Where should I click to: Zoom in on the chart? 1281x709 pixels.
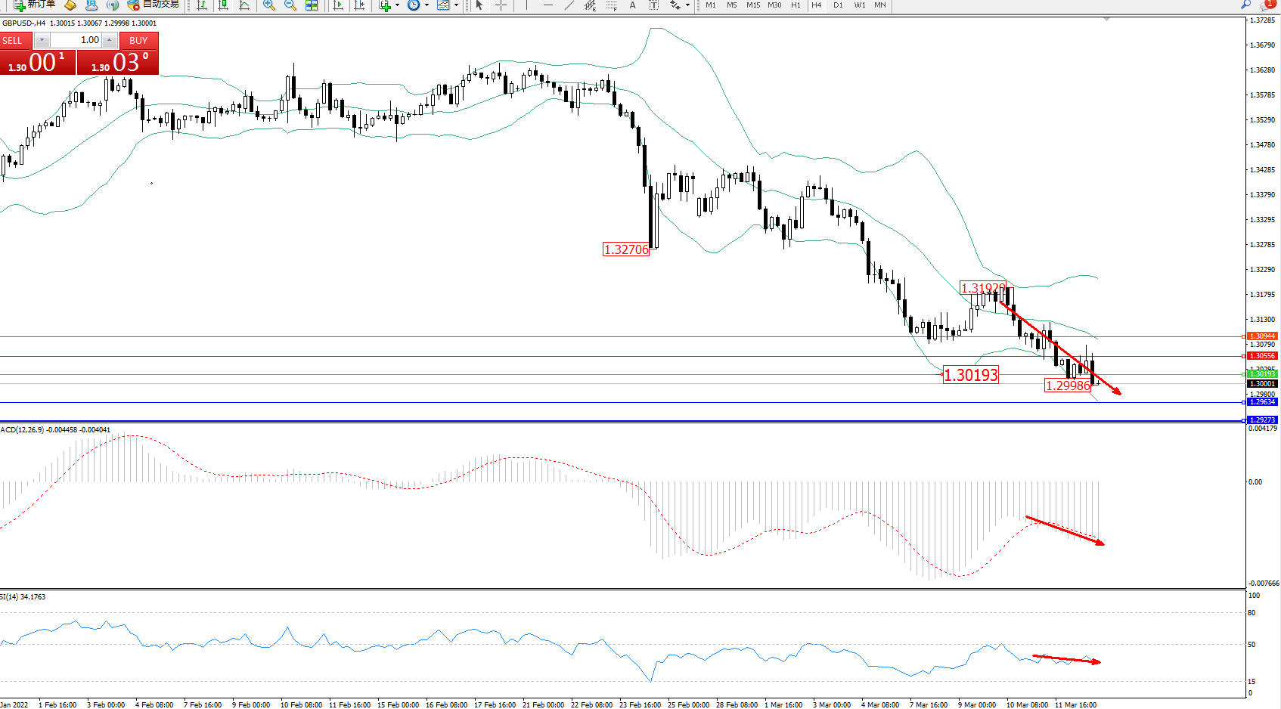pos(268,5)
